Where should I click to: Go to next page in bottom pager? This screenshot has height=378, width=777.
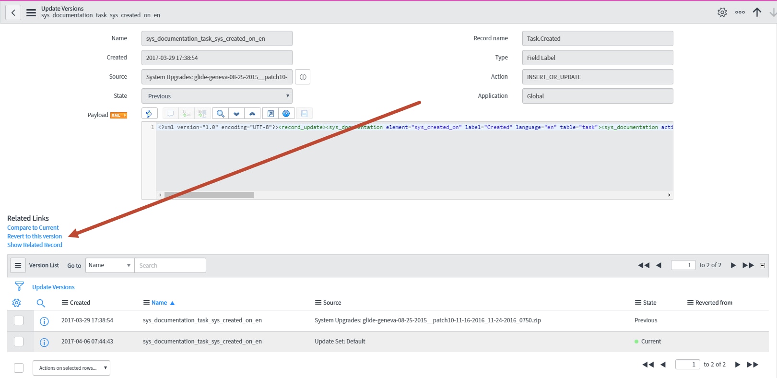point(737,365)
